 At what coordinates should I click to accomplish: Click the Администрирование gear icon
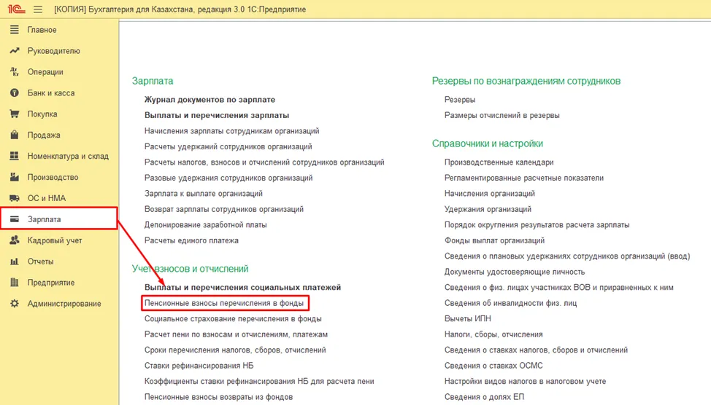[x=15, y=304]
